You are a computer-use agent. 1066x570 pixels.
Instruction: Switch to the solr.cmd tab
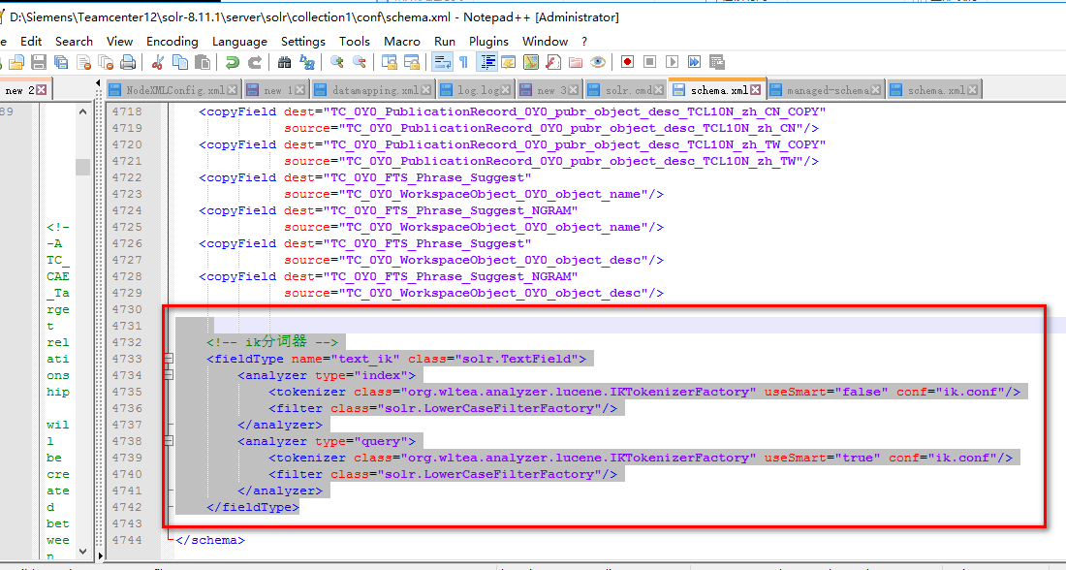point(625,90)
